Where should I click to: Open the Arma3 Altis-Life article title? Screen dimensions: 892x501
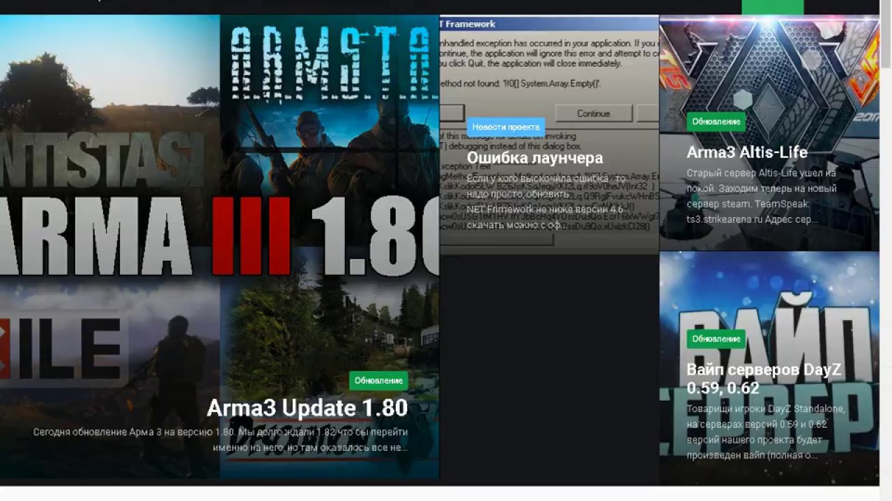[747, 152]
